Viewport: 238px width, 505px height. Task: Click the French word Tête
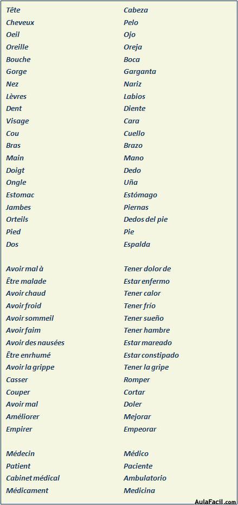point(13,10)
